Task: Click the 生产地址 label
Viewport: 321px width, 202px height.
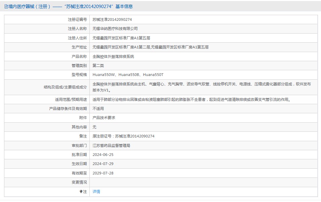Action: (79, 47)
